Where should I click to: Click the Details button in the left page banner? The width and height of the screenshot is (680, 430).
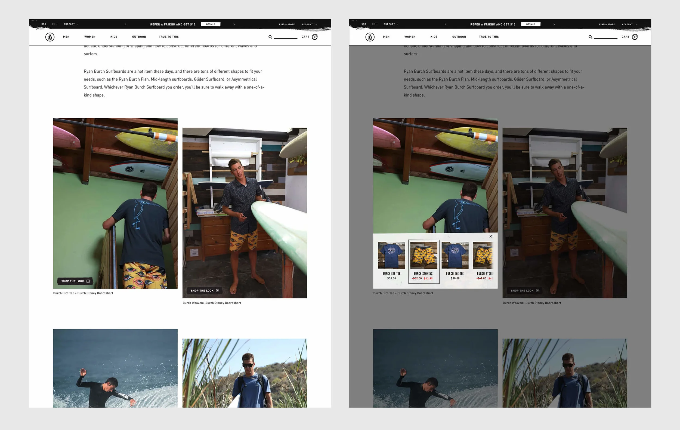coord(211,24)
